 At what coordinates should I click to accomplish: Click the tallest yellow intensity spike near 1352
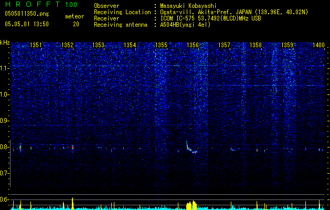click(72, 204)
